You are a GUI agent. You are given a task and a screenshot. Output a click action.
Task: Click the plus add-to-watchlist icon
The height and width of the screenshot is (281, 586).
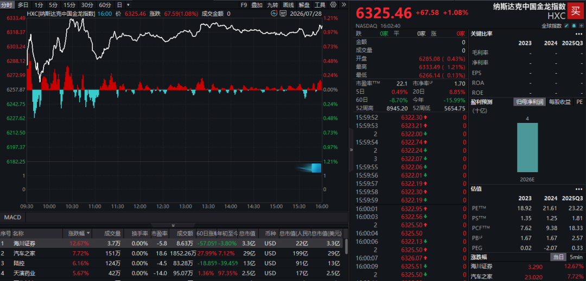point(581,25)
